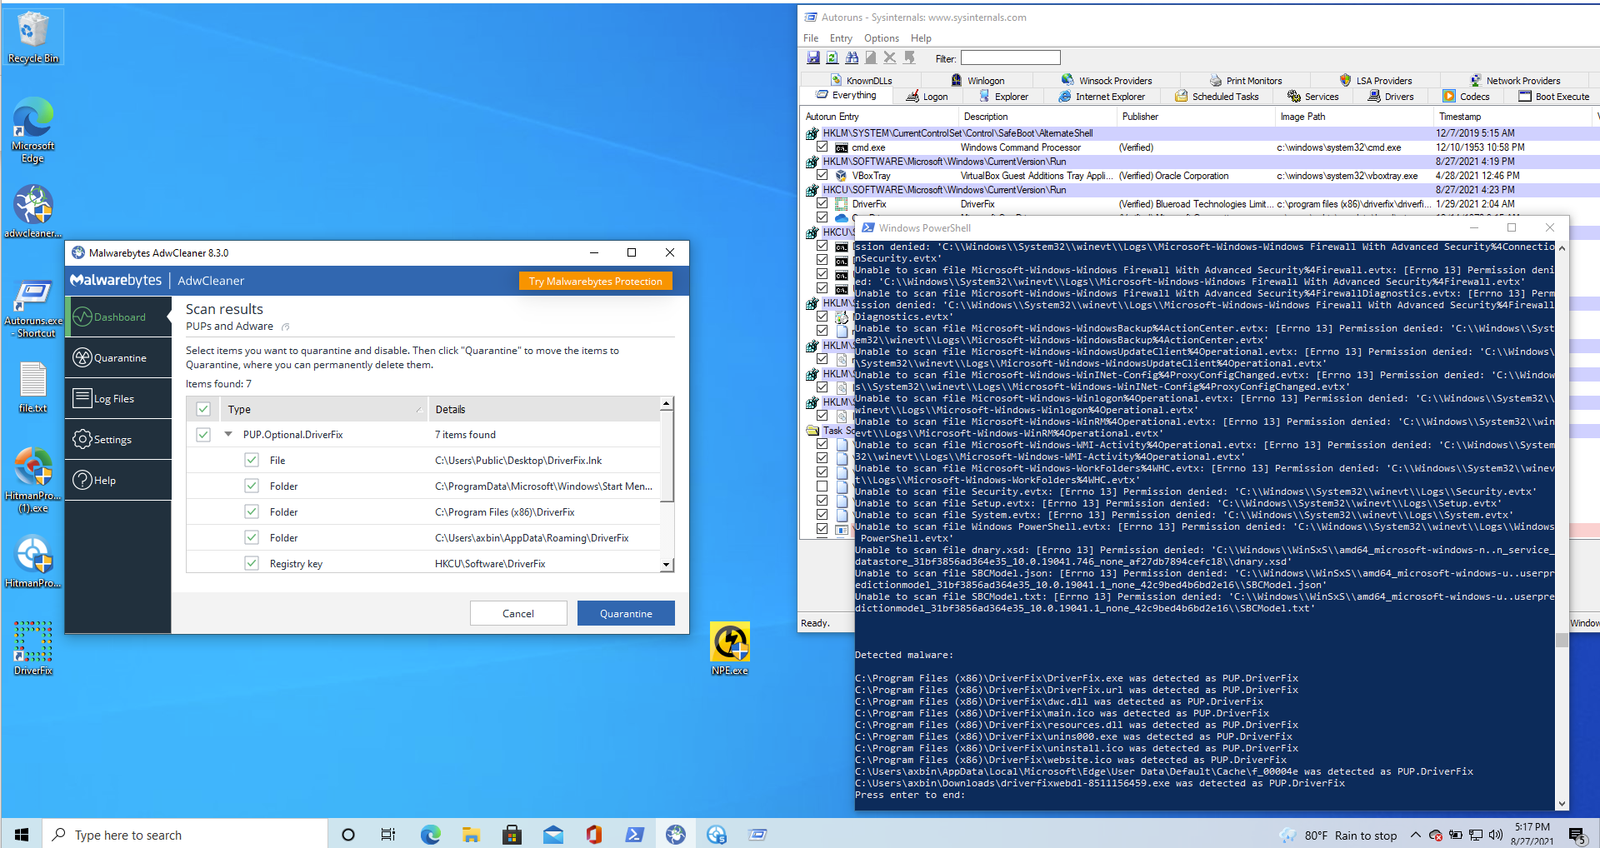
Task: Uncheck the Registry key HKCU\Software\DriverFix entry
Action: (x=251, y=563)
